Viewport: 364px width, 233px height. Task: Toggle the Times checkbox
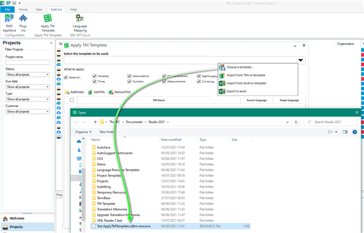94,81
